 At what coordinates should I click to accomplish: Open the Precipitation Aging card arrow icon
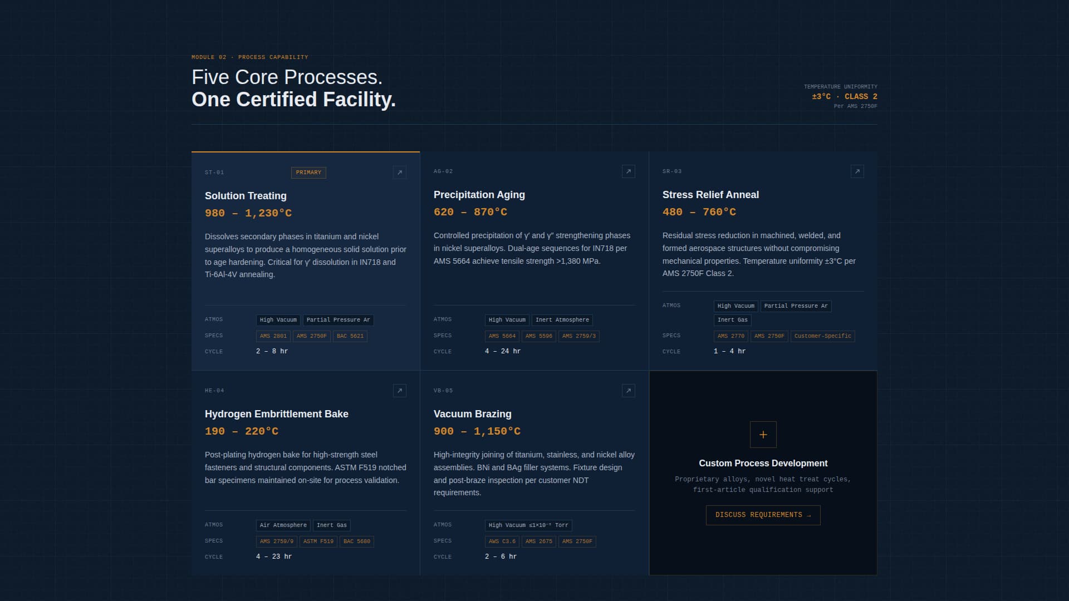(x=628, y=172)
